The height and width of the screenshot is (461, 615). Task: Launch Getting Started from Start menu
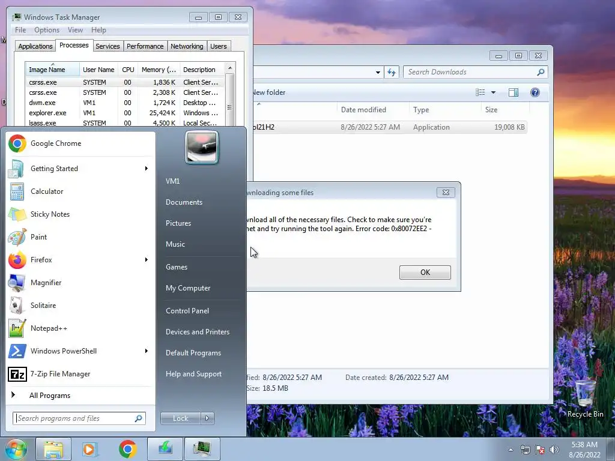80,169
